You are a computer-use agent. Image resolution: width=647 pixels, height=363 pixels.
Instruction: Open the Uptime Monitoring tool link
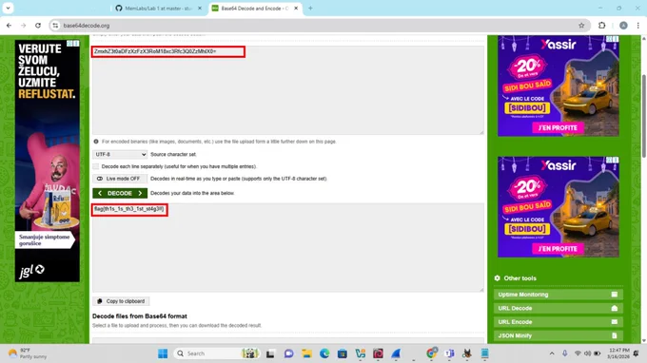coord(559,295)
